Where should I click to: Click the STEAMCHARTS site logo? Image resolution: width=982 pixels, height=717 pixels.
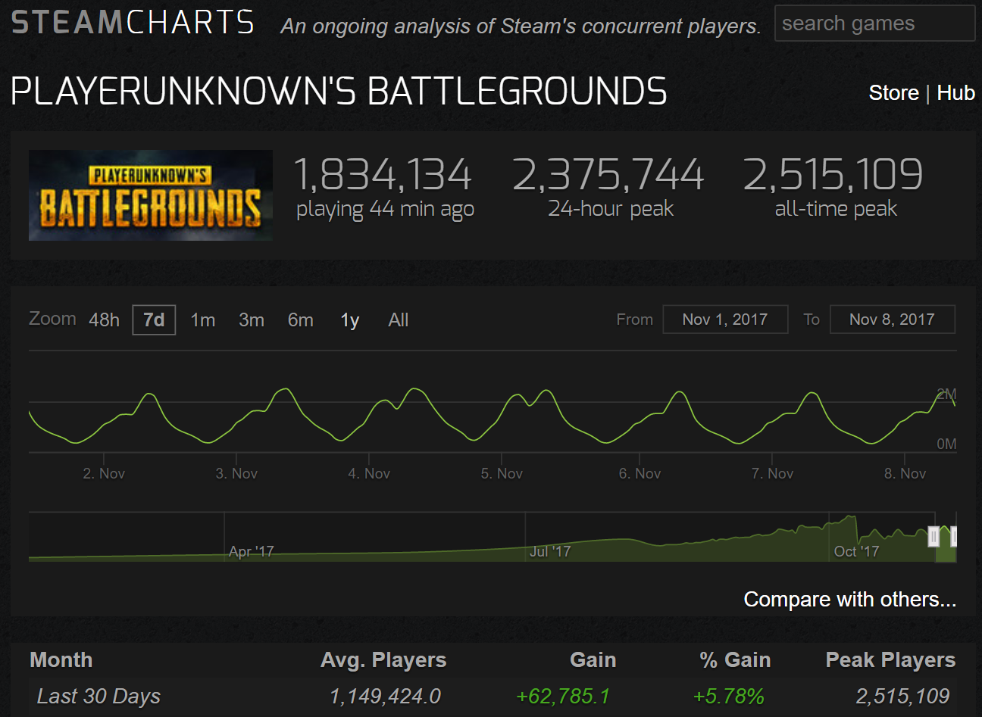click(x=133, y=22)
